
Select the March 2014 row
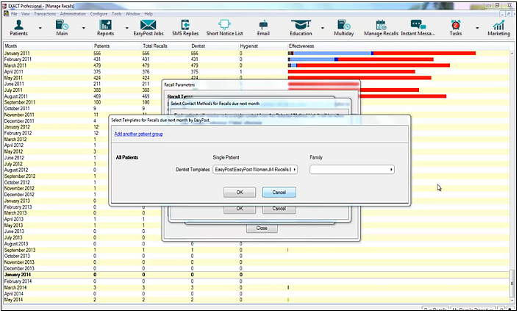tap(257, 287)
